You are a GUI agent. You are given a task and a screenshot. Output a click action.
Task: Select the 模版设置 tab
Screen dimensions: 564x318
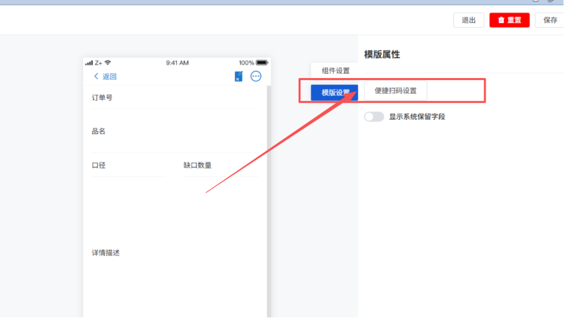334,93
